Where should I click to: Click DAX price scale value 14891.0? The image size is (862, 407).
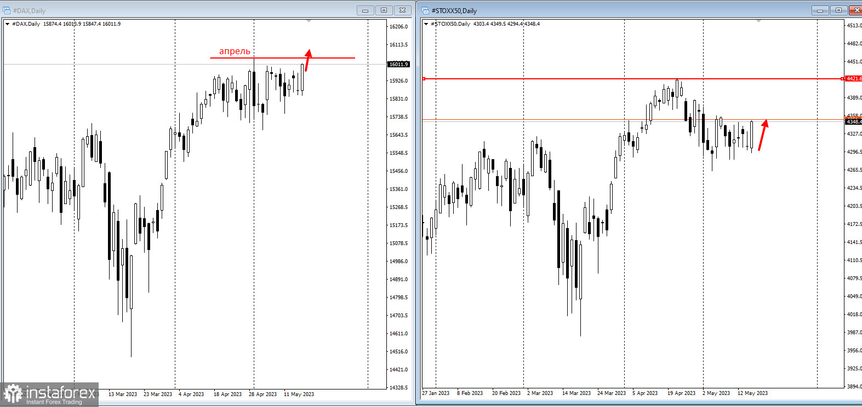click(x=398, y=280)
